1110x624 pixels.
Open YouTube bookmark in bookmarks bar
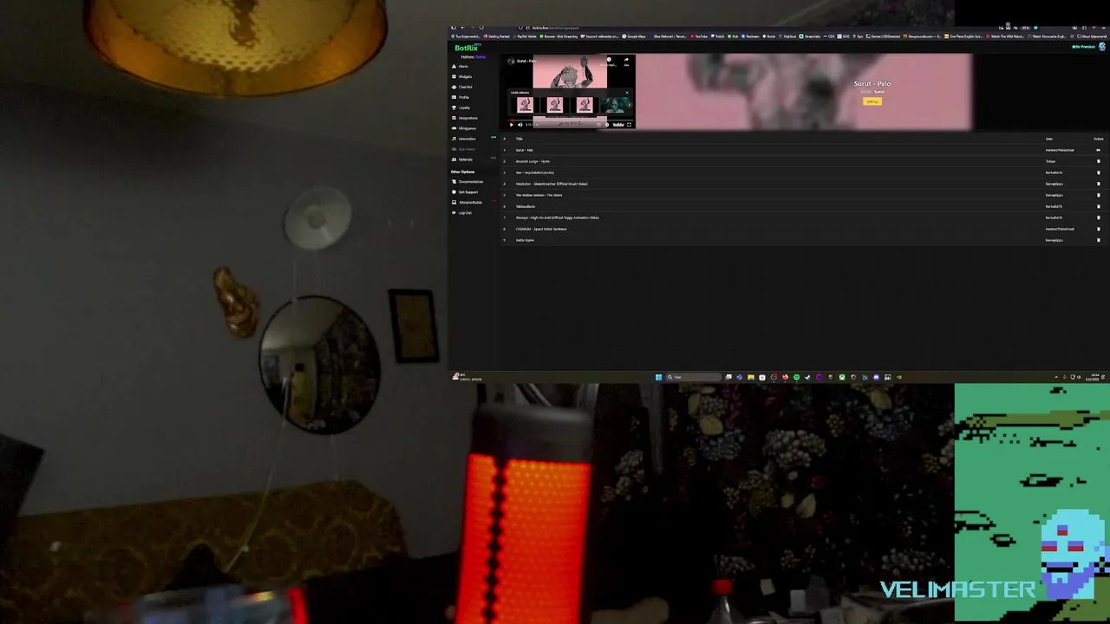(x=700, y=36)
